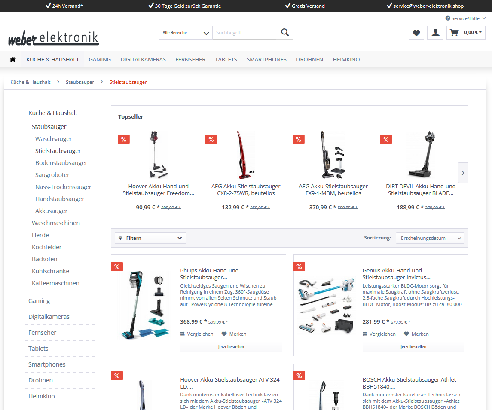This screenshot has height=410, width=492.
Task: Open the Drohnen menu item
Action: pyautogui.click(x=310, y=60)
